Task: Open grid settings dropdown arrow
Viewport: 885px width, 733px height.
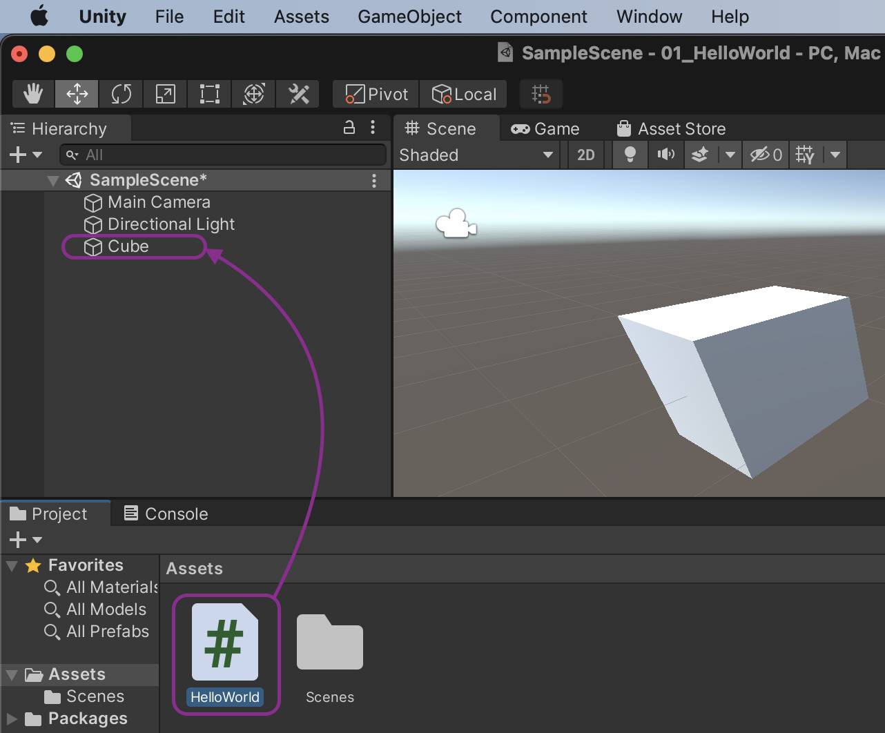Action: pyautogui.click(x=835, y=155)
